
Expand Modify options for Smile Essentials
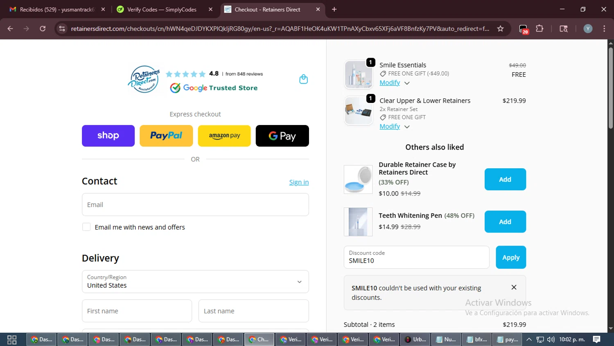(394, 83)
